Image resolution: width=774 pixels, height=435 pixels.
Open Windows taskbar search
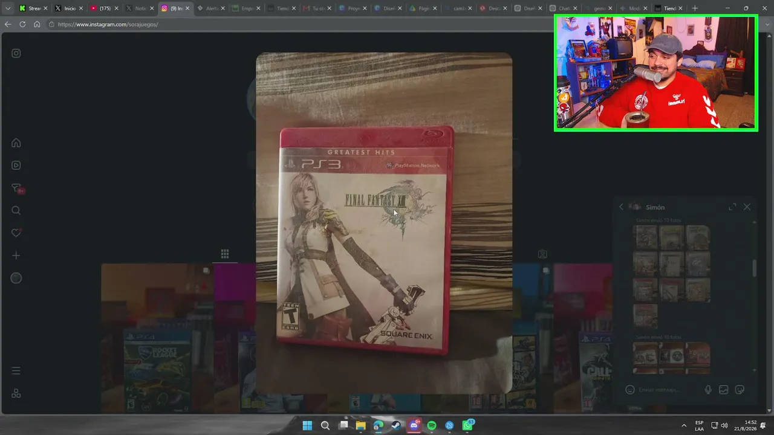click(325, 425)
